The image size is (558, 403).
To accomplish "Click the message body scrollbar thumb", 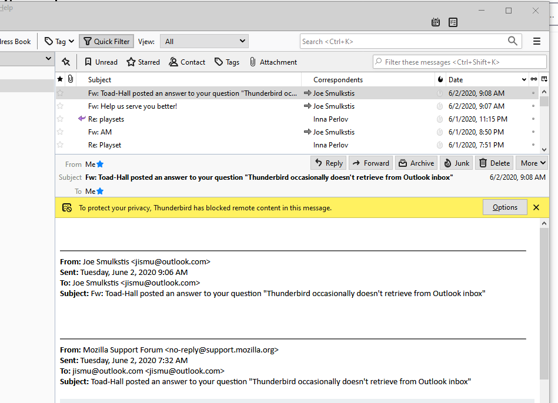I will 544,303.
